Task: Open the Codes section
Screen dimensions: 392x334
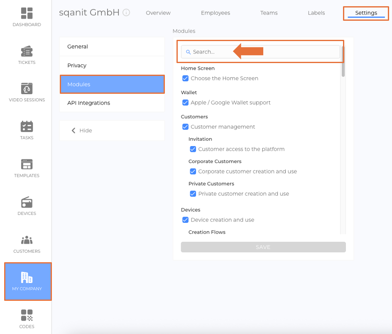Action: (x=27, y=317)
